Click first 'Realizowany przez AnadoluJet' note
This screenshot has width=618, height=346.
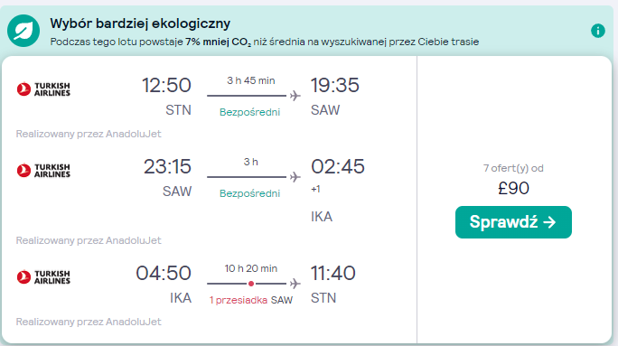tap(89, 134)
